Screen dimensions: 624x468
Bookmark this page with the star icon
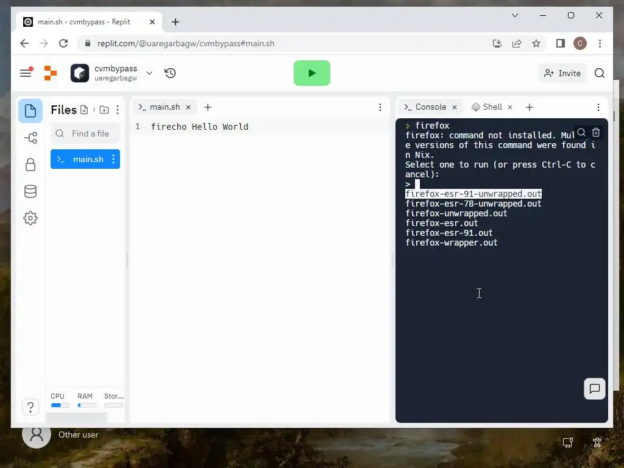(536, 43)
